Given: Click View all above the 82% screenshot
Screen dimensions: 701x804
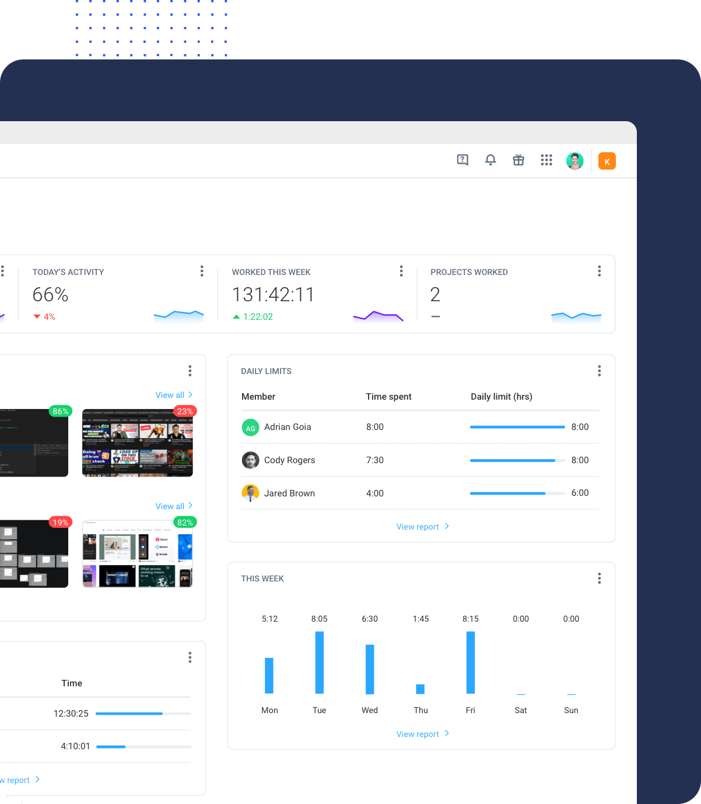Looking at the screenshot, I should (x=174, y=506).
